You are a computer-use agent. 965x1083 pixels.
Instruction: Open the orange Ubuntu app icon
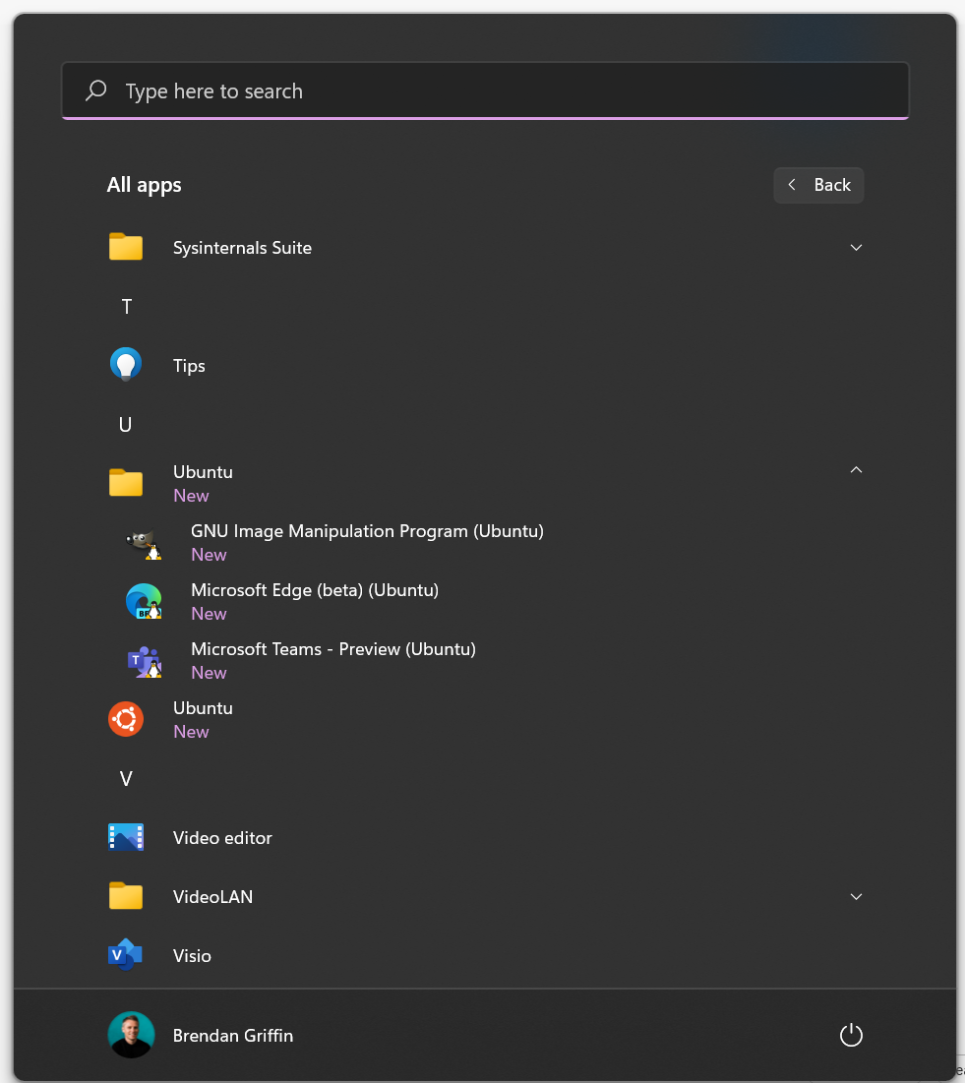tap(126, 719)
